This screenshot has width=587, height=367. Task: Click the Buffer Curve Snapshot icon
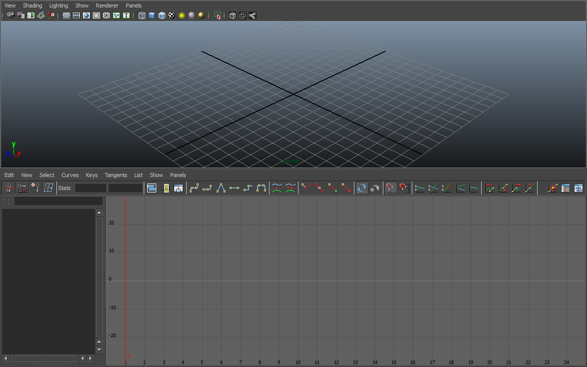pyautogui.click(x=277, y=188)
